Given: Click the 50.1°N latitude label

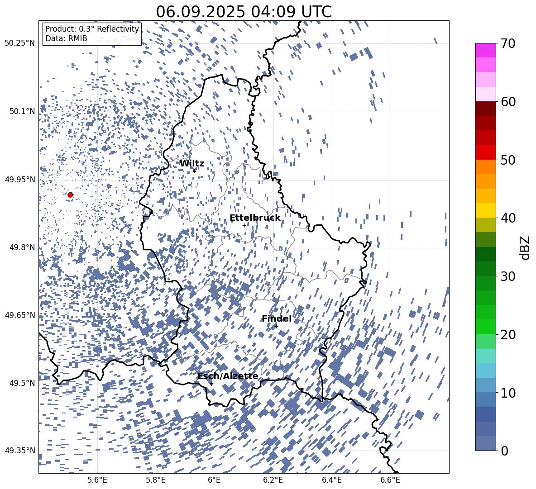Looking at the screenshot, I should [x=22, y=112].
